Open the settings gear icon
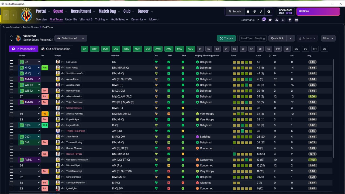The height and width of the screenshot is (194, 345). 269,12
